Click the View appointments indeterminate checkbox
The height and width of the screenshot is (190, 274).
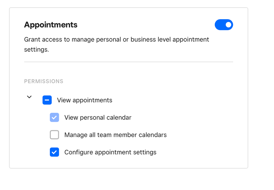[x=47, y=100]
